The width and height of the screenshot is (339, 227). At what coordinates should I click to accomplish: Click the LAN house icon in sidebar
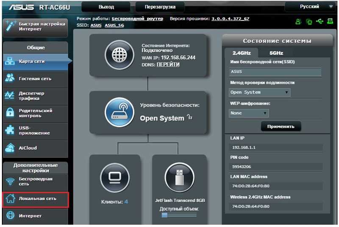[x=10, y=199]
